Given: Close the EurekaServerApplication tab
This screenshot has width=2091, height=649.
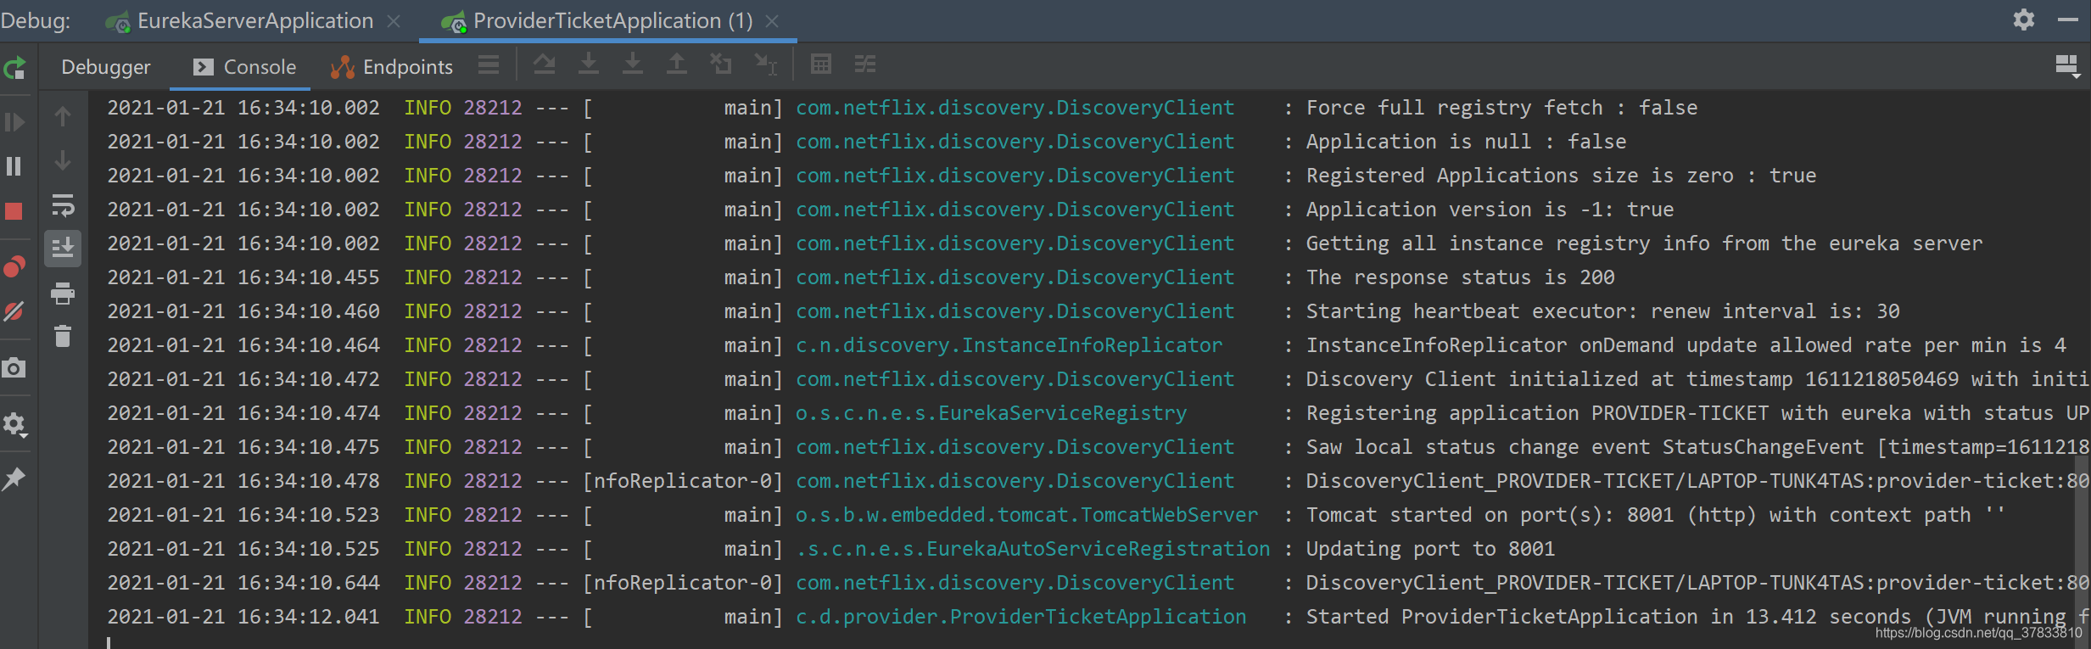Looking at the screenshot, I should click(x=394, y=21).
